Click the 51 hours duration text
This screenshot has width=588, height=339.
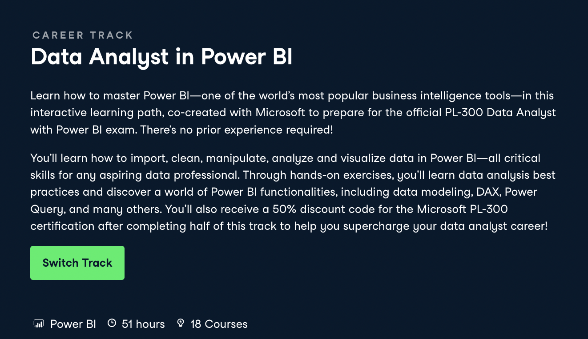click(143, 324)
